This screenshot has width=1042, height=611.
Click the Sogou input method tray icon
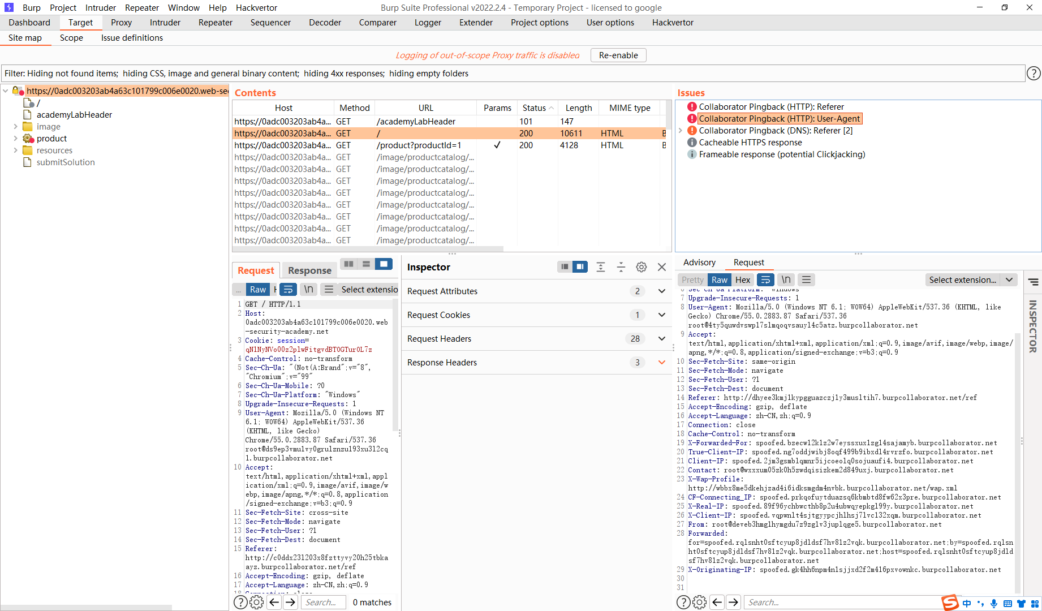950,603
